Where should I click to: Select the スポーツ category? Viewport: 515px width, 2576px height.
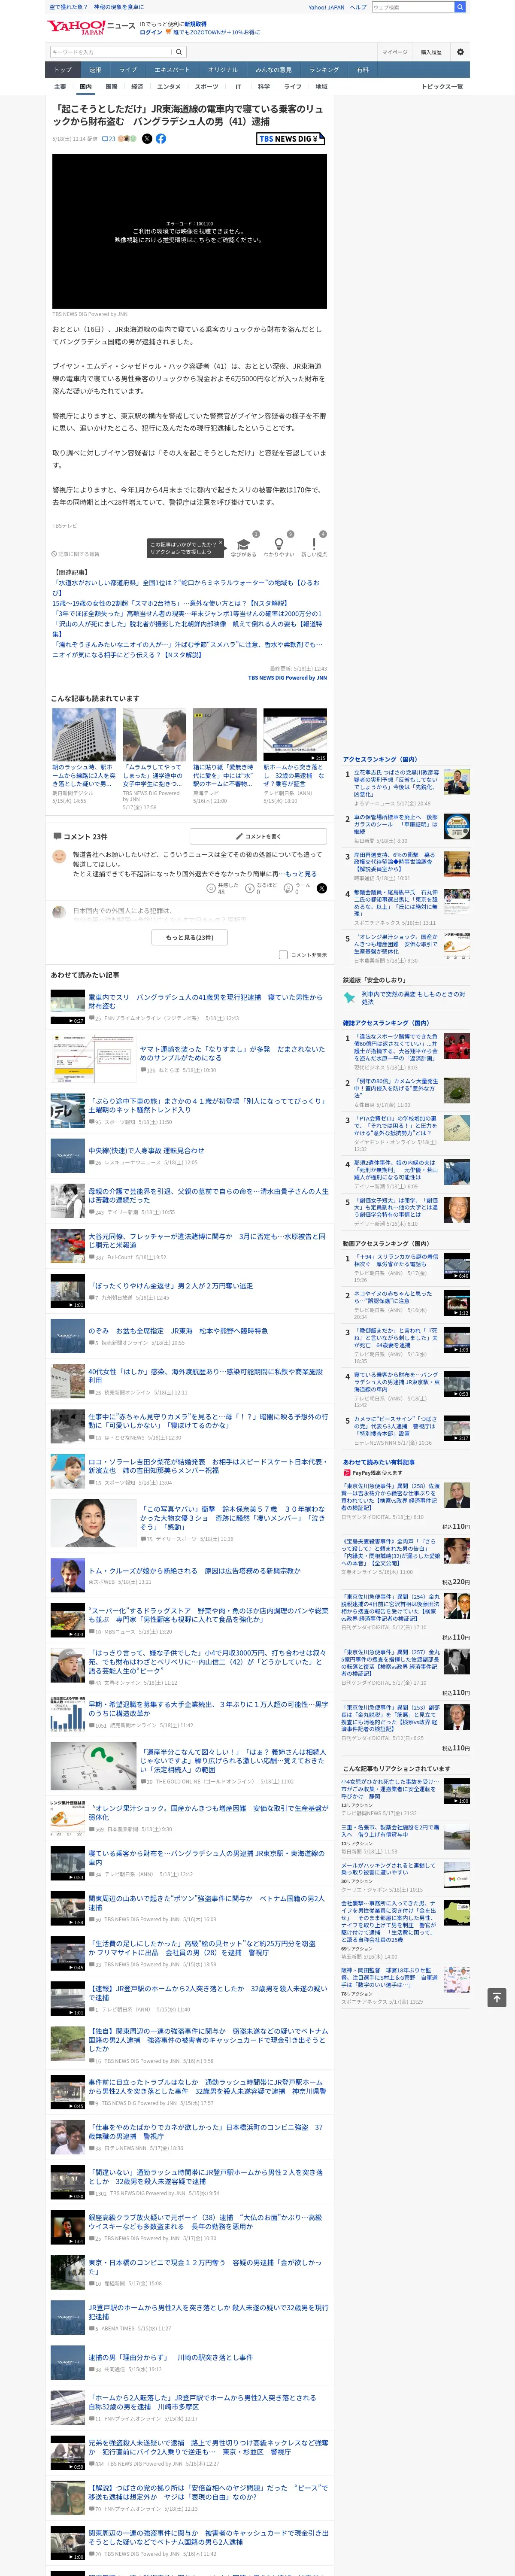click(206, 87)
